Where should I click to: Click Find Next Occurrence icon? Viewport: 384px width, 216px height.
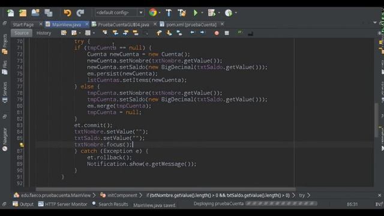tap(125, 32)
